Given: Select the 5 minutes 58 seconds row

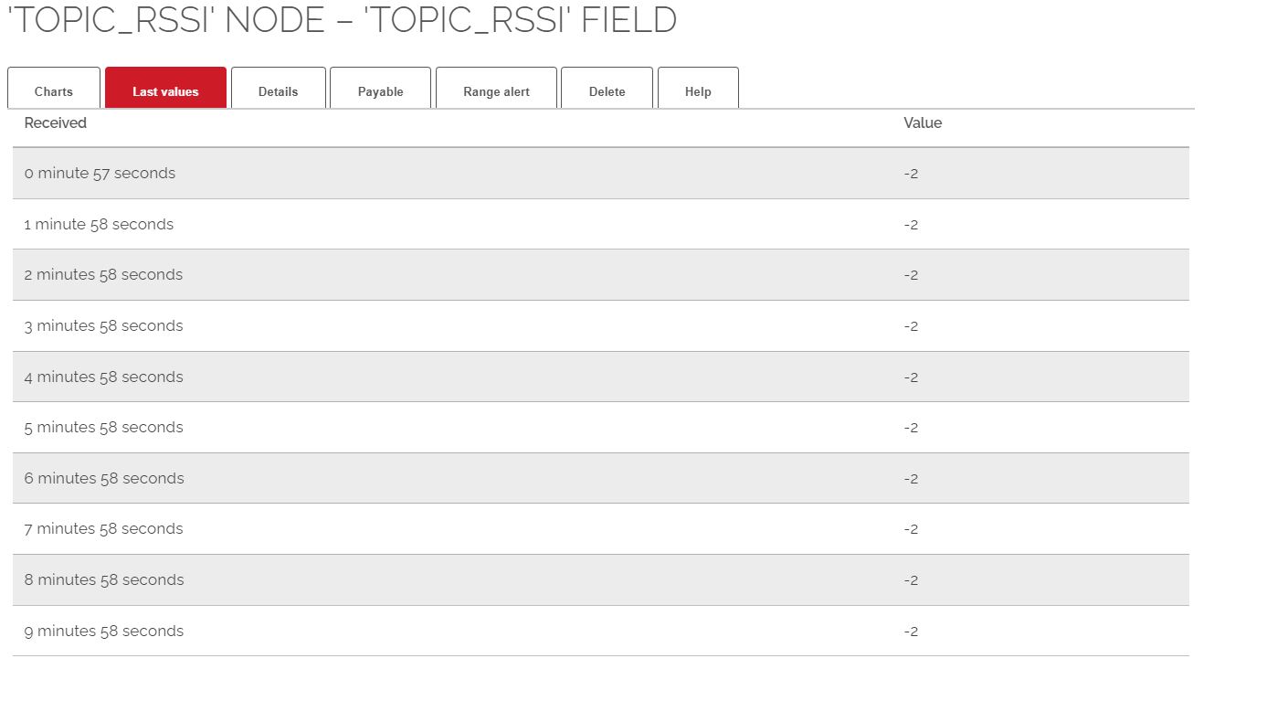Looking at the screenshot, I should click(103, 428).
